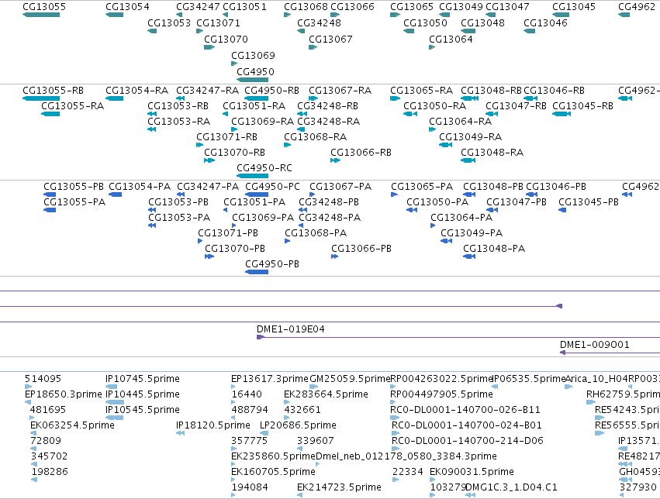Select the CG13066-RB transcript arrow
Screen dimensions: 660x499
[336, 160]
